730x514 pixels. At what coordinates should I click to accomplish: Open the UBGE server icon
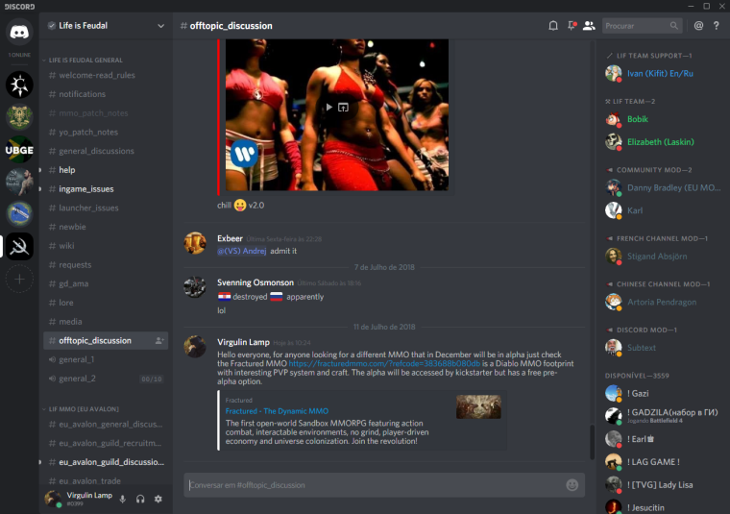point(19,150)
